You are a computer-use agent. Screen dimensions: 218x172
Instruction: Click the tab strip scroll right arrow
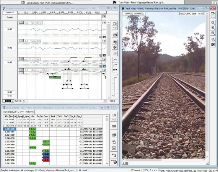[216, 3]
